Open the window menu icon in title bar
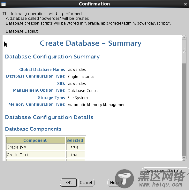Viewport: 189px width, 190px height. 4,4
